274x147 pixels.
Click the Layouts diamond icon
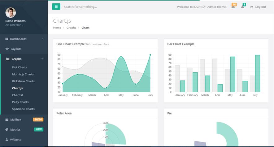tap(7, 49)
